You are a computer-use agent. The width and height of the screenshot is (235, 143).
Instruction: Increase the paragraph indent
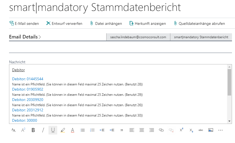coord(112,130)
